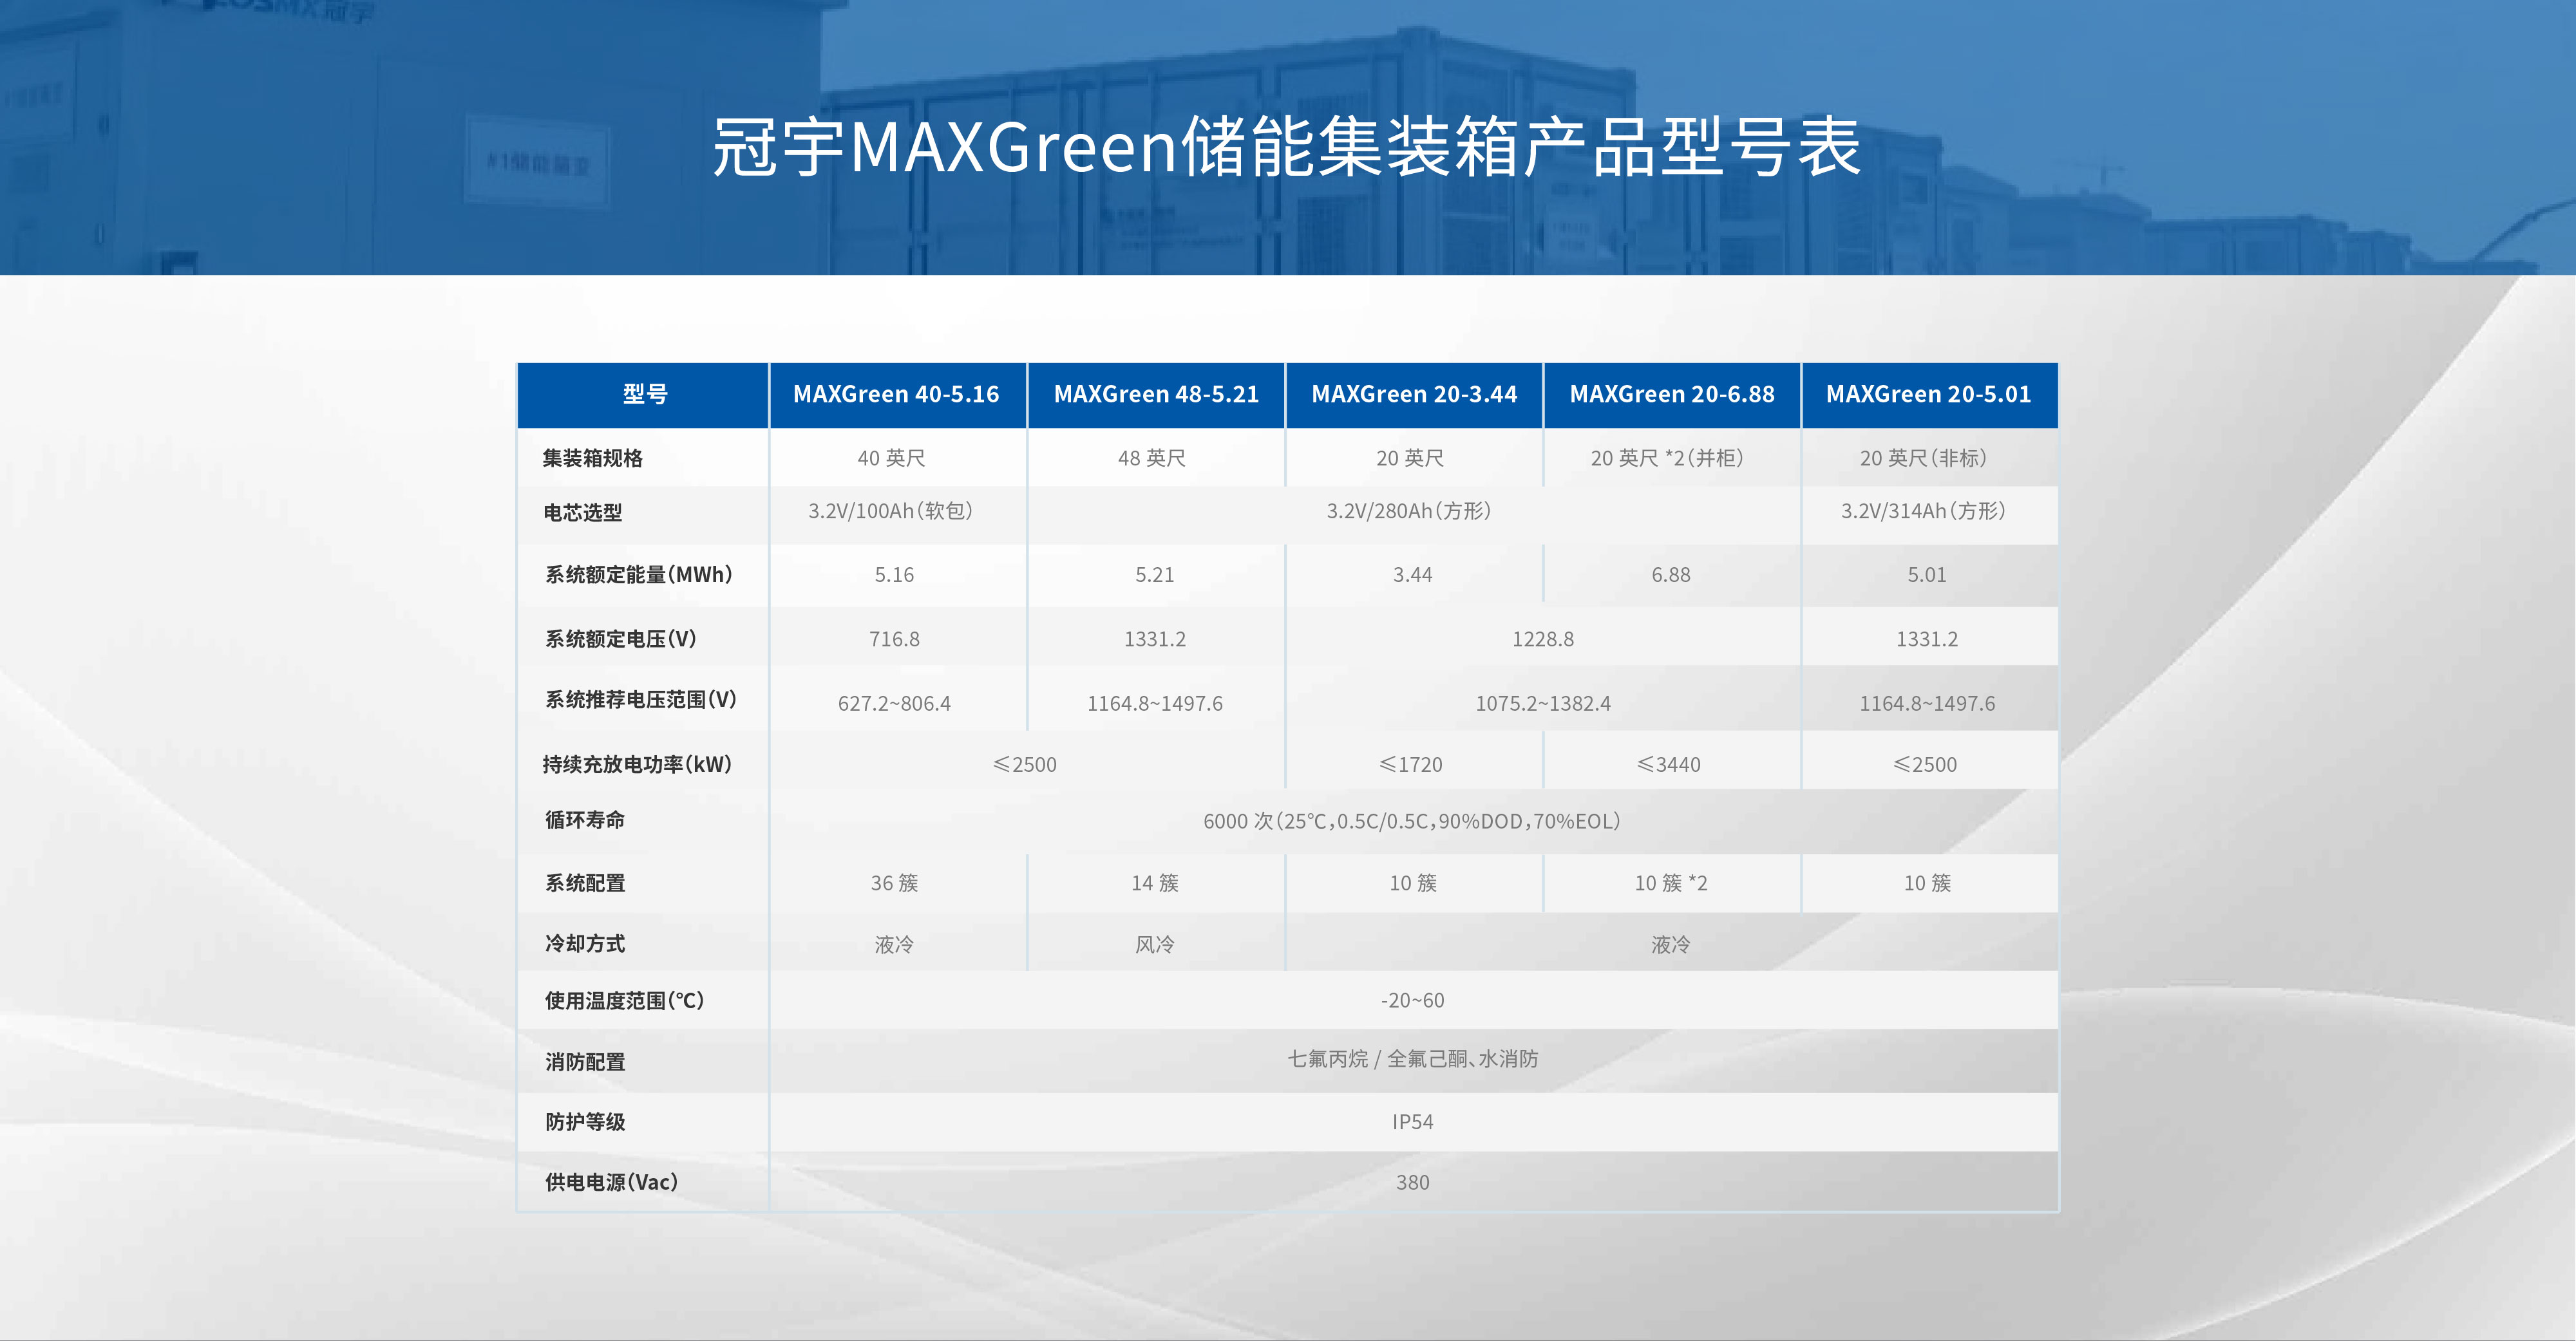Select the 36 簇 configuration cell
The height and width of the screenshot is (1341, 2576).
click(894, 884)
